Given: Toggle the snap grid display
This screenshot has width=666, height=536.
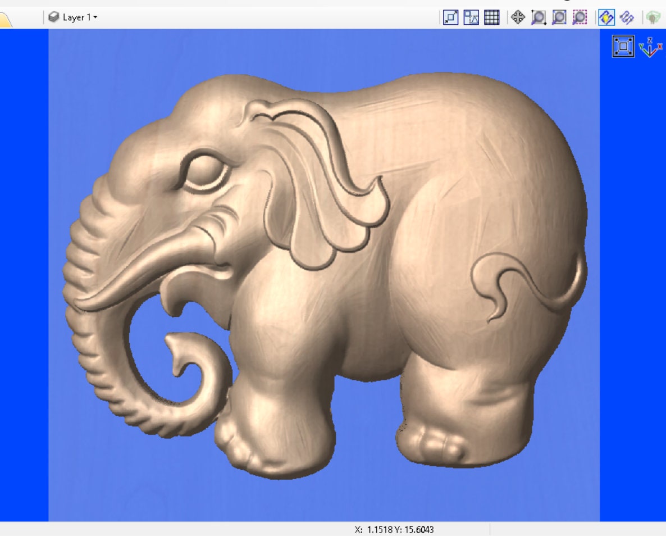Looking at the screenshot, I should coord(491,17).
